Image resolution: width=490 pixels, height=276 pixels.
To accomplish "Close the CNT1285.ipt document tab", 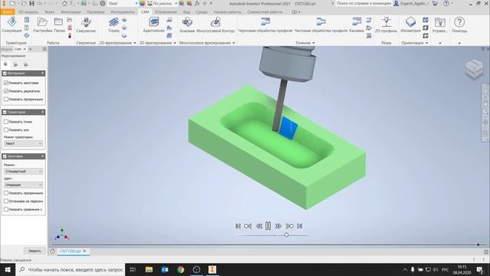I will (x=84, y=251).
